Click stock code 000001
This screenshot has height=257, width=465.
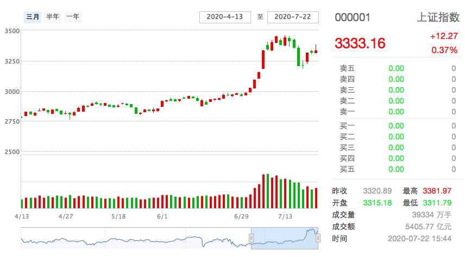click(353, 17)
